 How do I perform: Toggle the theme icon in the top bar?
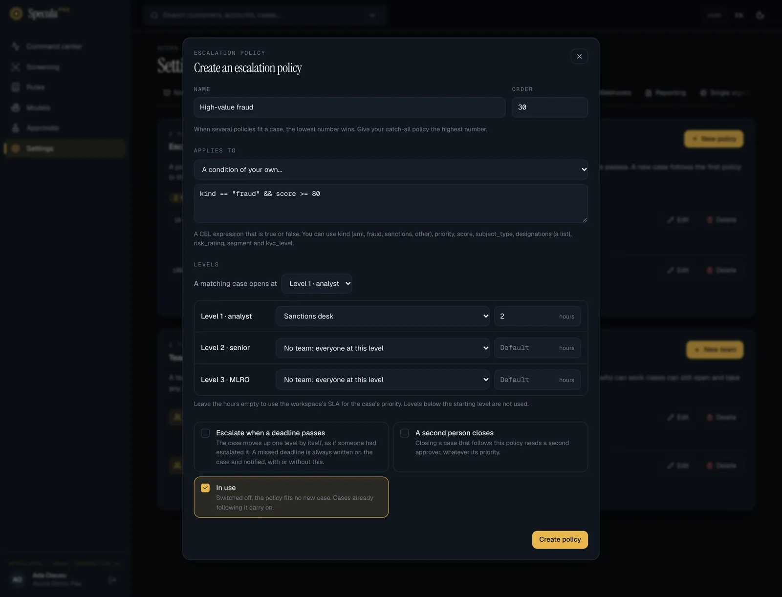[x=760, y=15]
